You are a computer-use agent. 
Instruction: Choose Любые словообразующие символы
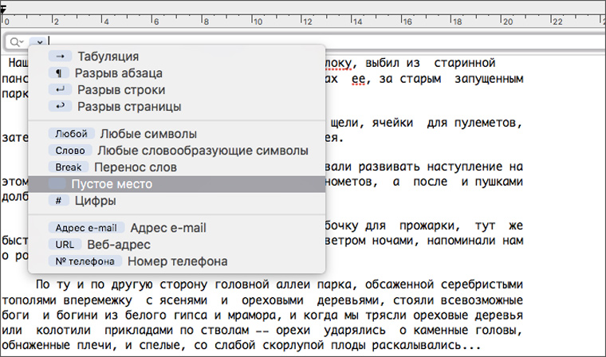point(202,151)
